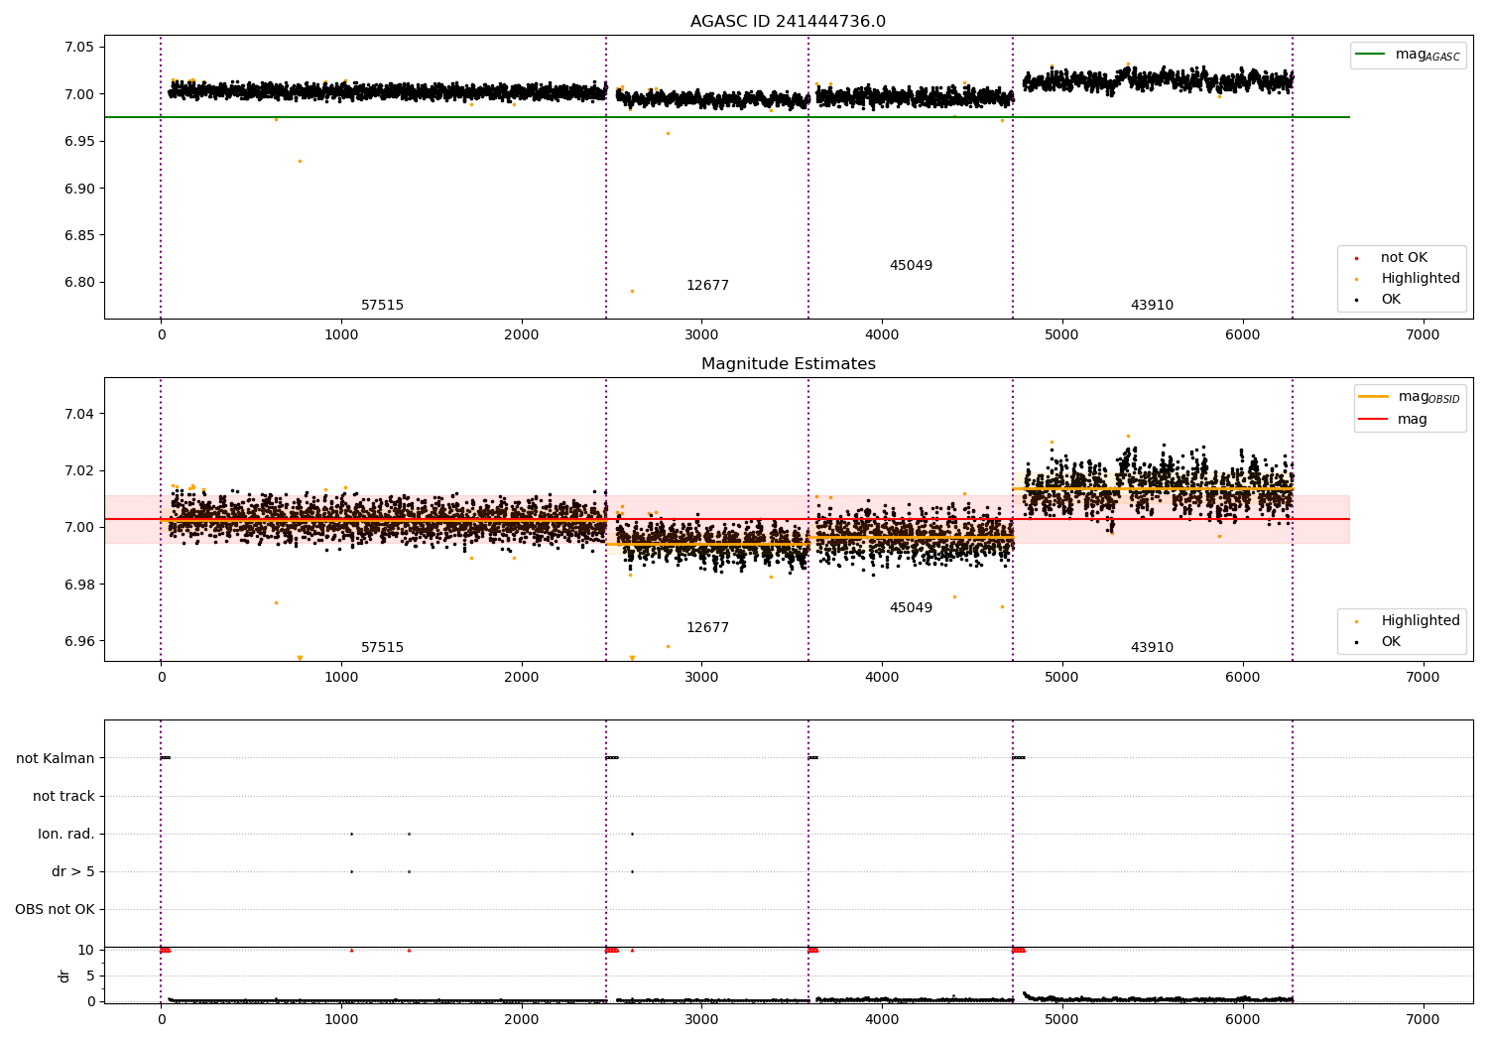Click the "not Kalman" axis label

(x=56, y=758)
